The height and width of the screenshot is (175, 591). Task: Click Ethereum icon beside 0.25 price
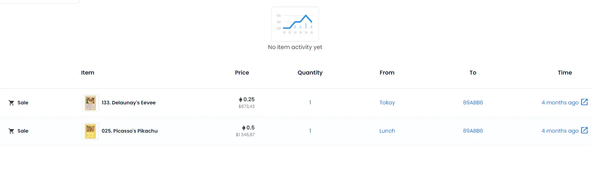(240, 99)
